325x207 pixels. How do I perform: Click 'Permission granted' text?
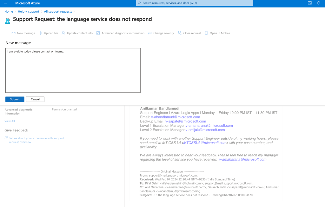[64, 110]
